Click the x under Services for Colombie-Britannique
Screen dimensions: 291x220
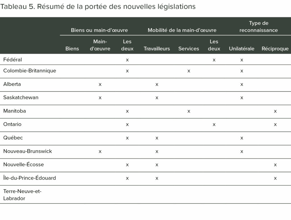tap(189, 71)
